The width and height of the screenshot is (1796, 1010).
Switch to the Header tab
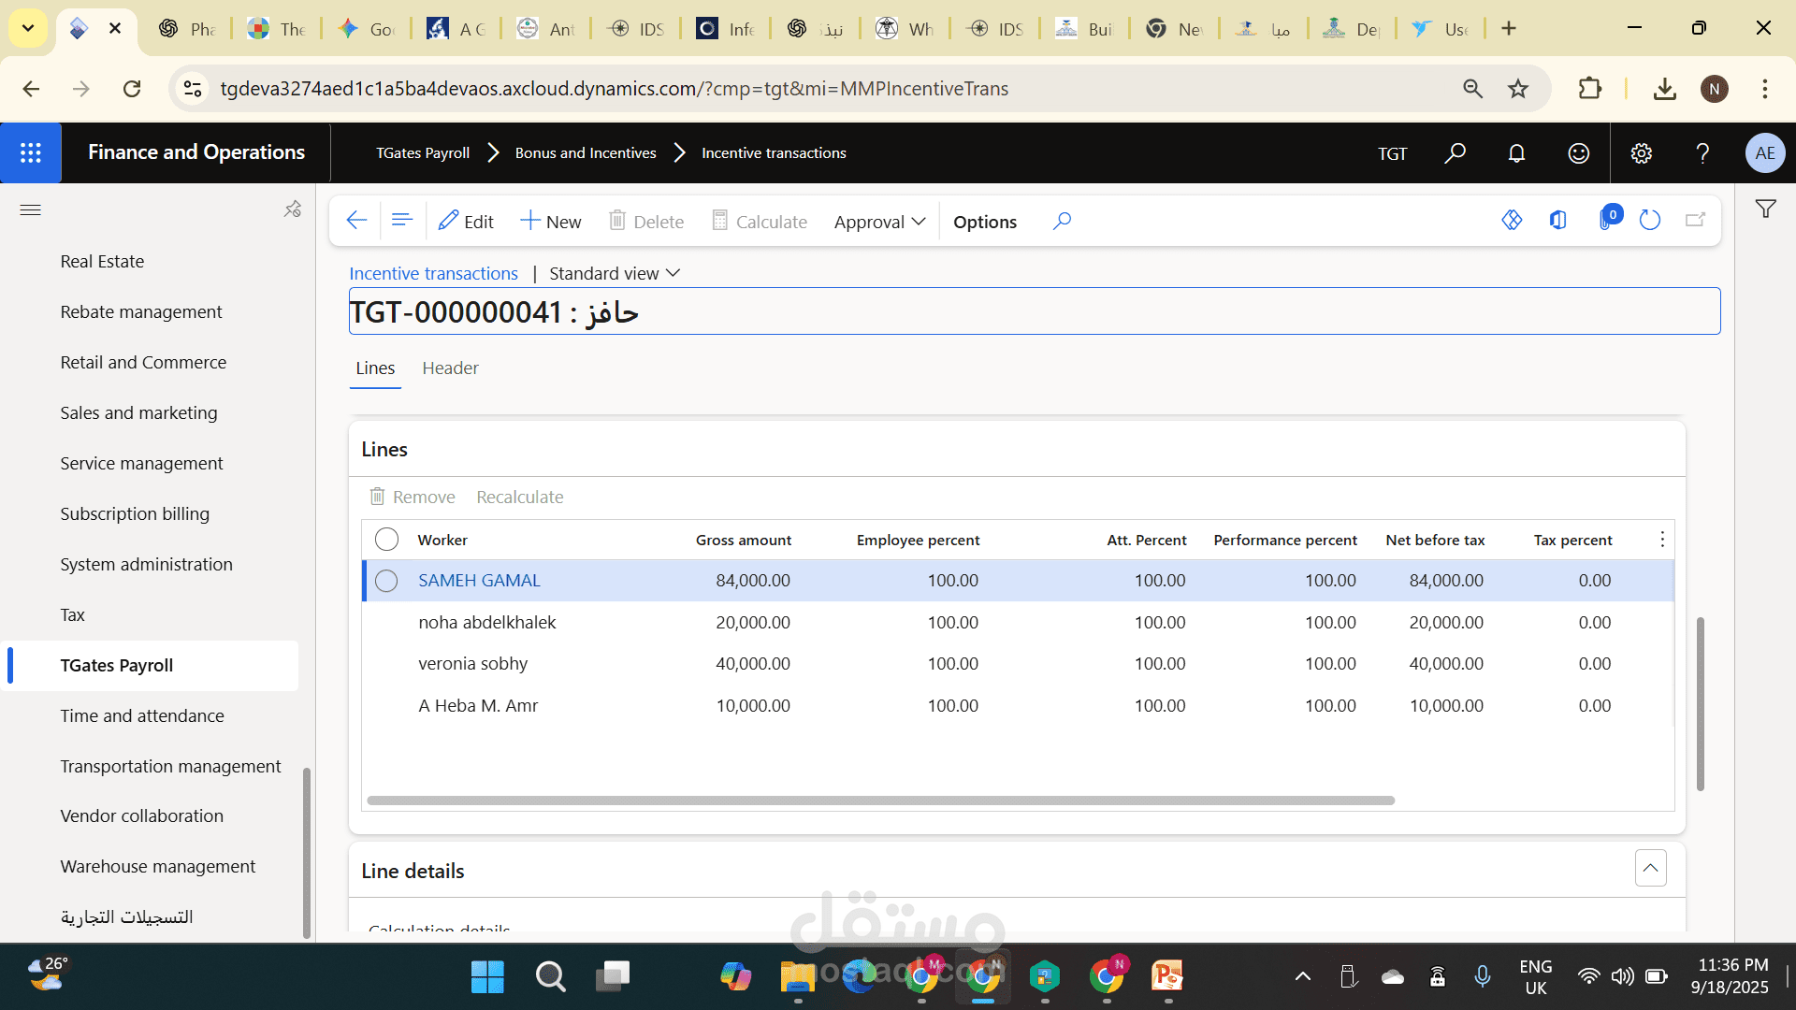450,368
